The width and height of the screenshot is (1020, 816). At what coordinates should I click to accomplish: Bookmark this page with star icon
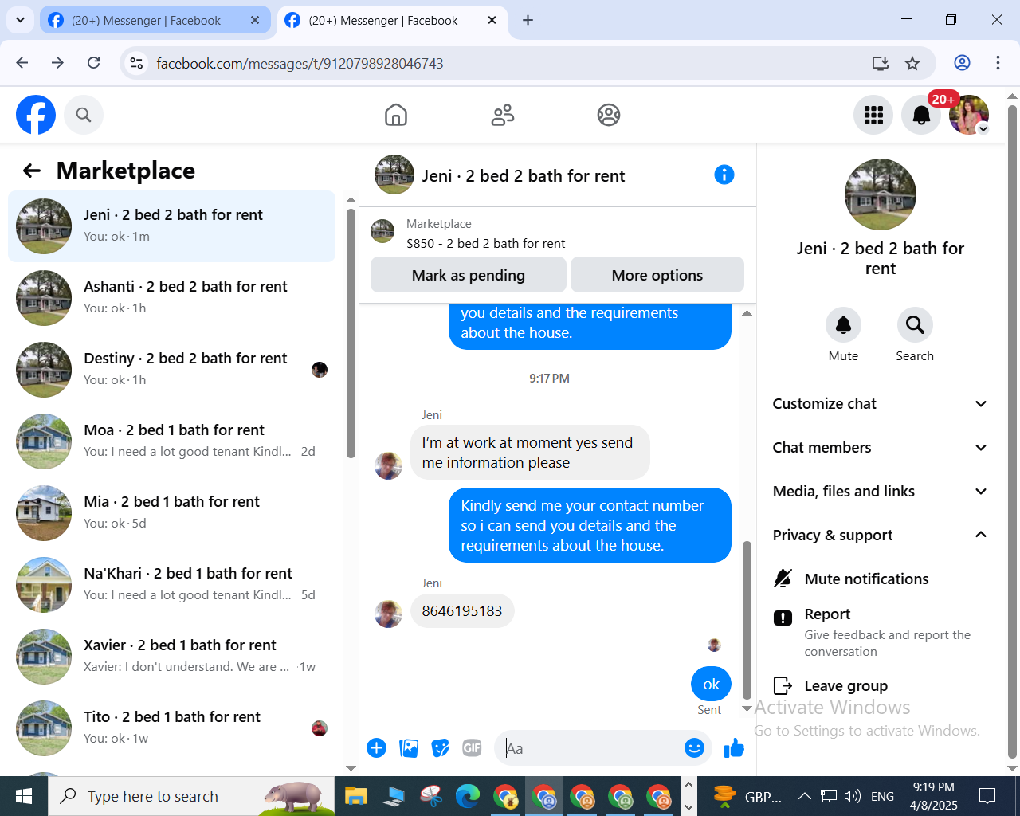click(x=912, y=63)
